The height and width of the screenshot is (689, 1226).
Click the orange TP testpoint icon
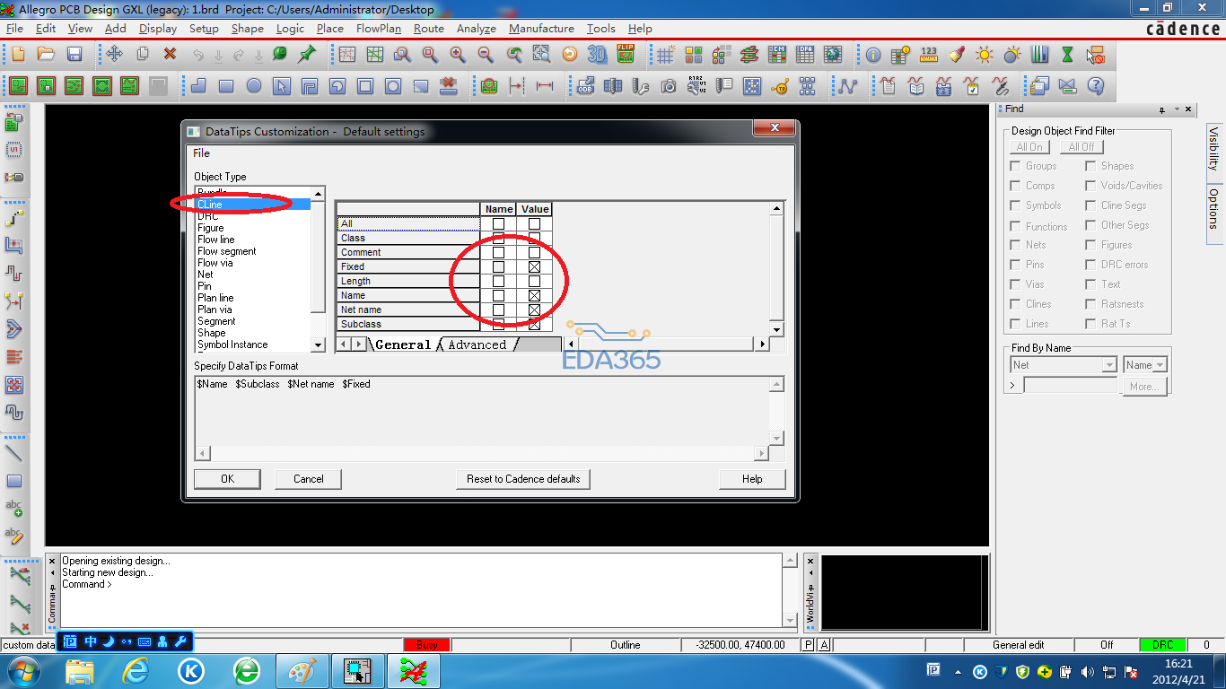(780, 86)
